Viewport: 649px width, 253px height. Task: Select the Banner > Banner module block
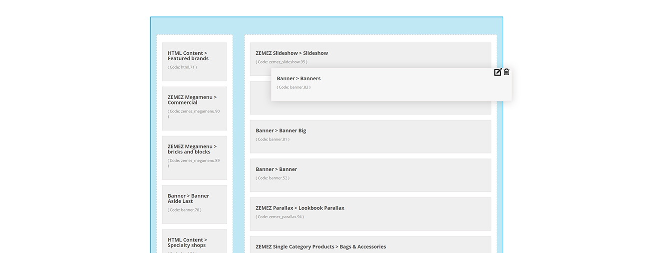(370, 175)
